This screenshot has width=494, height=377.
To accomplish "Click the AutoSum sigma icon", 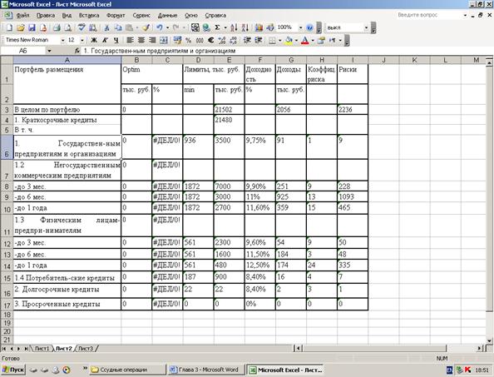I will pyautogui.click(x=217, y=27).
